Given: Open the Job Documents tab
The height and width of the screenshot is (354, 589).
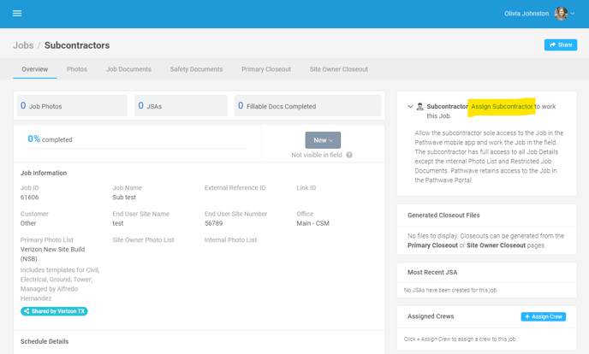Looking at the screenshot, I should point(128,69).
